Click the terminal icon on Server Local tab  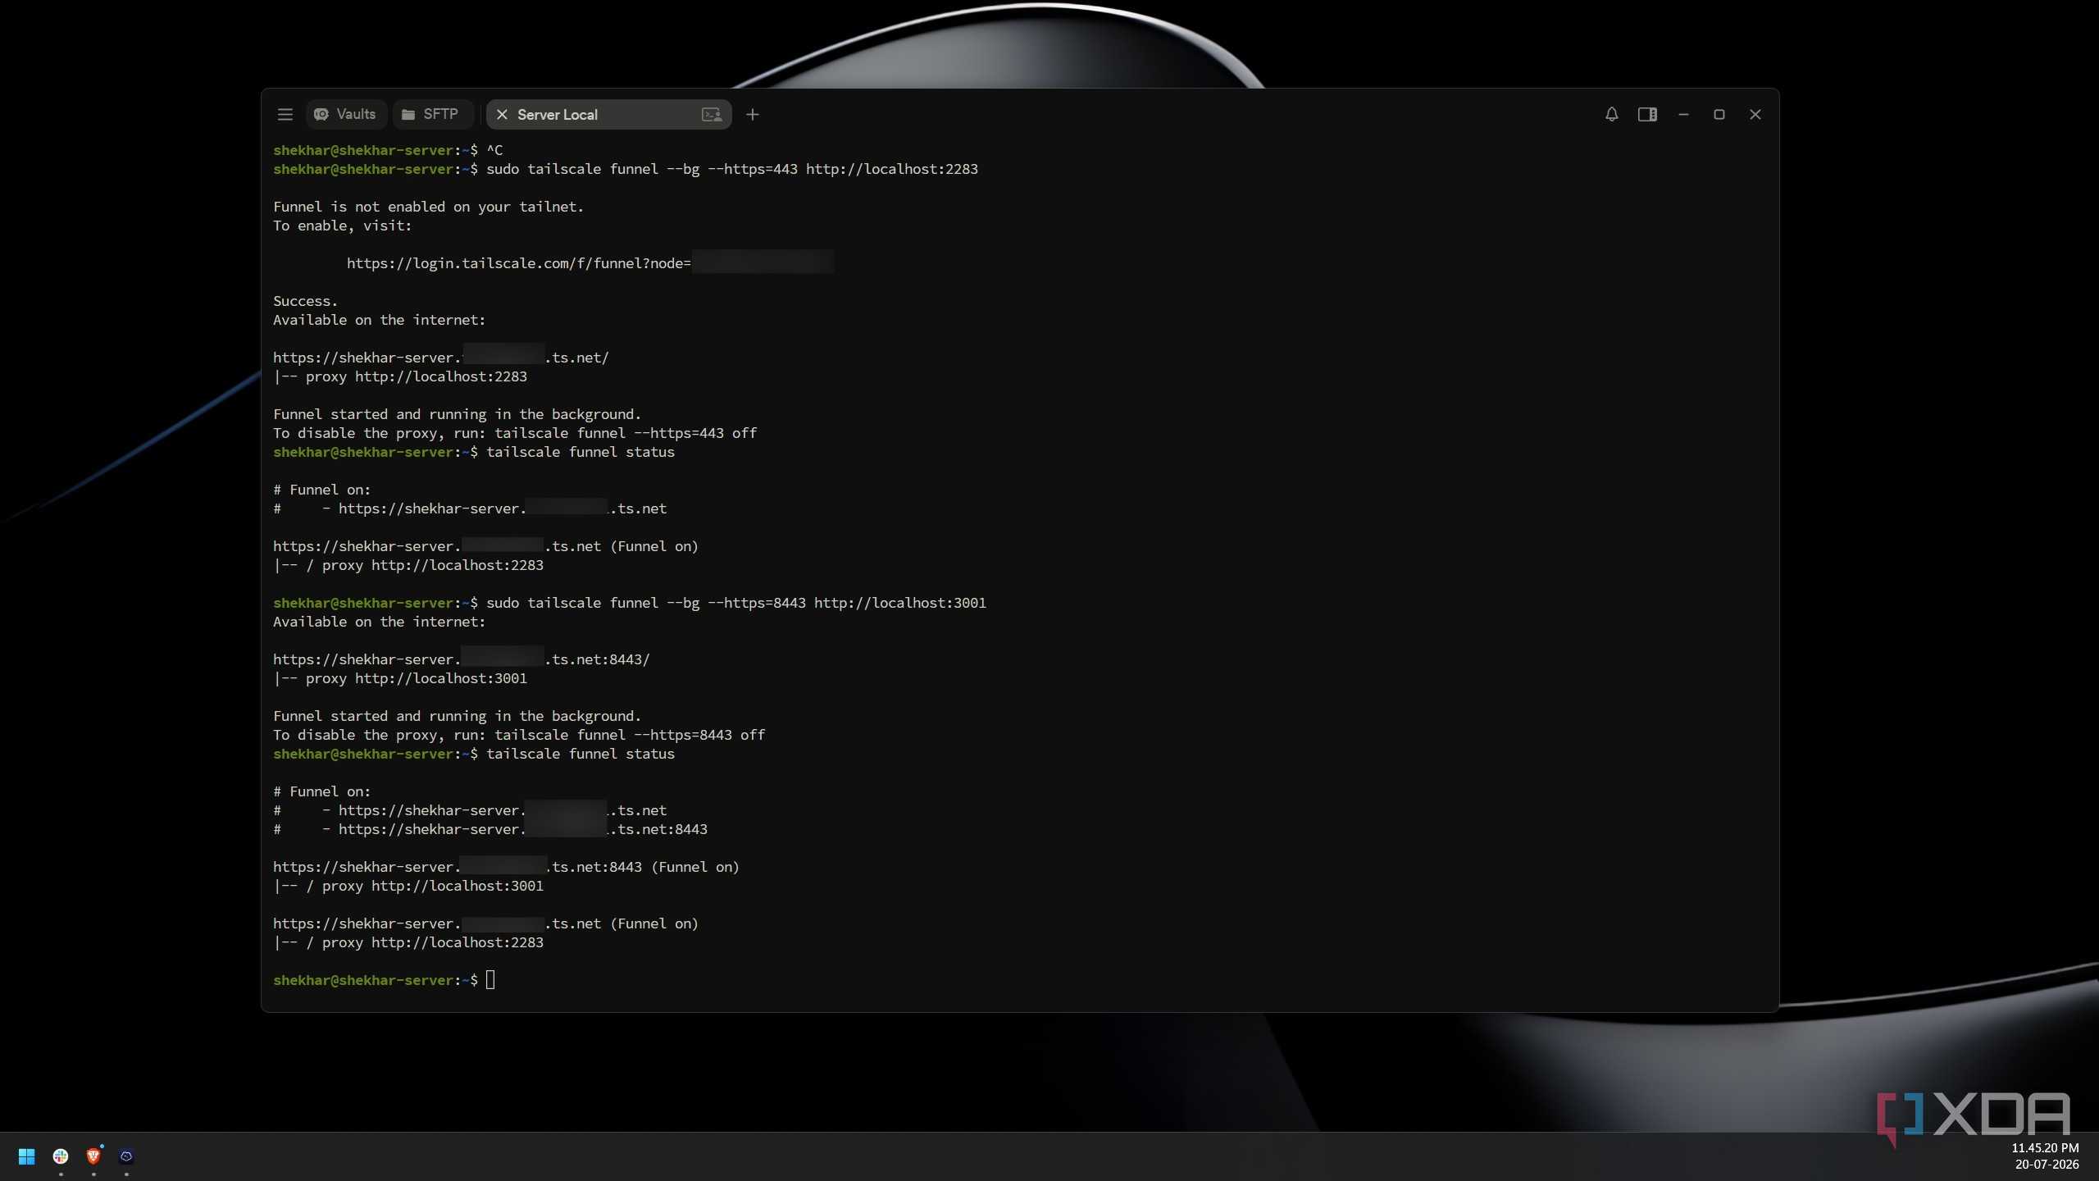click(x=711, y=115)
